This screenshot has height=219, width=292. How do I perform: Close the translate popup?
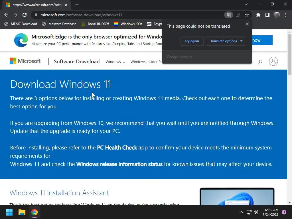(x=247, y=24)
